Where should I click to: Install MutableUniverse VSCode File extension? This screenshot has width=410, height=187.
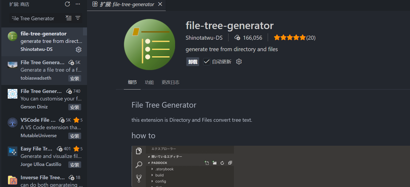point(75,136)
